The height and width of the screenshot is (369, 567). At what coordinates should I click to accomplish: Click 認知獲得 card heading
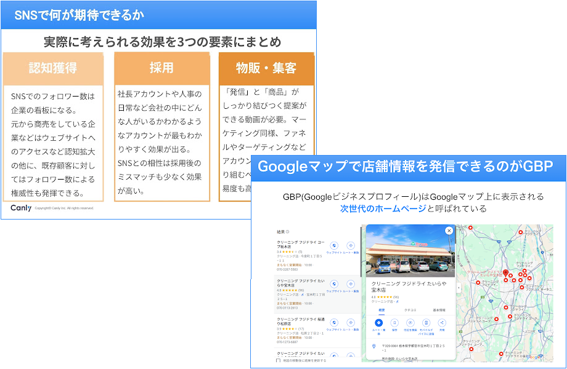point(53,68)
